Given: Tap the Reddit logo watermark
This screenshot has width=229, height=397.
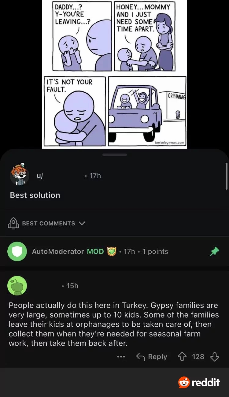Looking at the screenshot, I should point(199,382).
